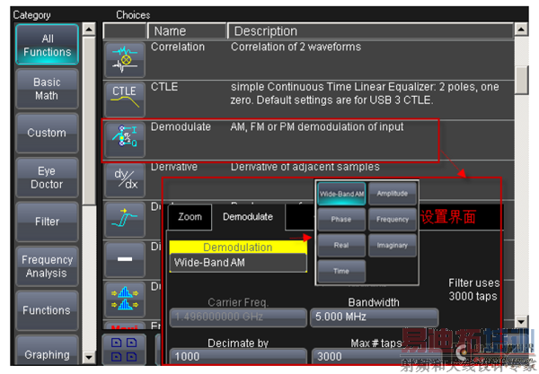Switch to the Zoom tab
This screenshot has width=539, height=374.
coord(190,217)
